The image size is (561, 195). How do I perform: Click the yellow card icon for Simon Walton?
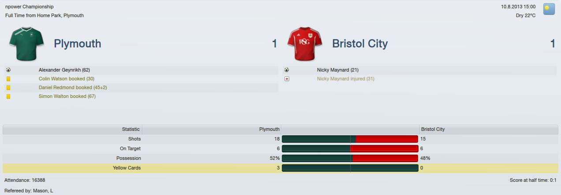click(8, 96)
